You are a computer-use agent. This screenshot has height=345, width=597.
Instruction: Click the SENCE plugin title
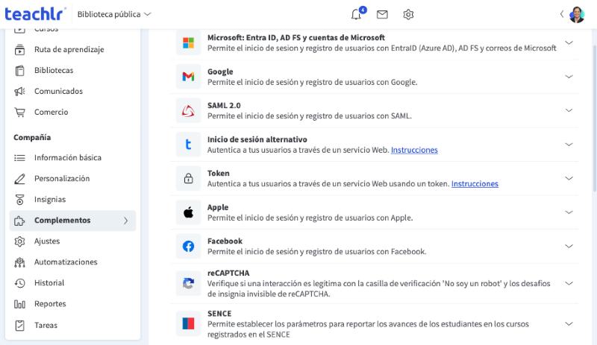(219, 314)
